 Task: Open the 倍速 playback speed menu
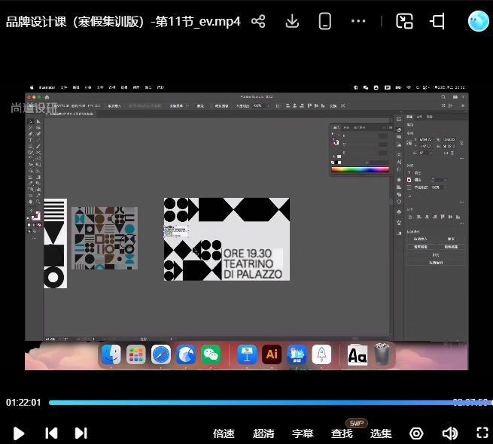[x=224, y=433]
